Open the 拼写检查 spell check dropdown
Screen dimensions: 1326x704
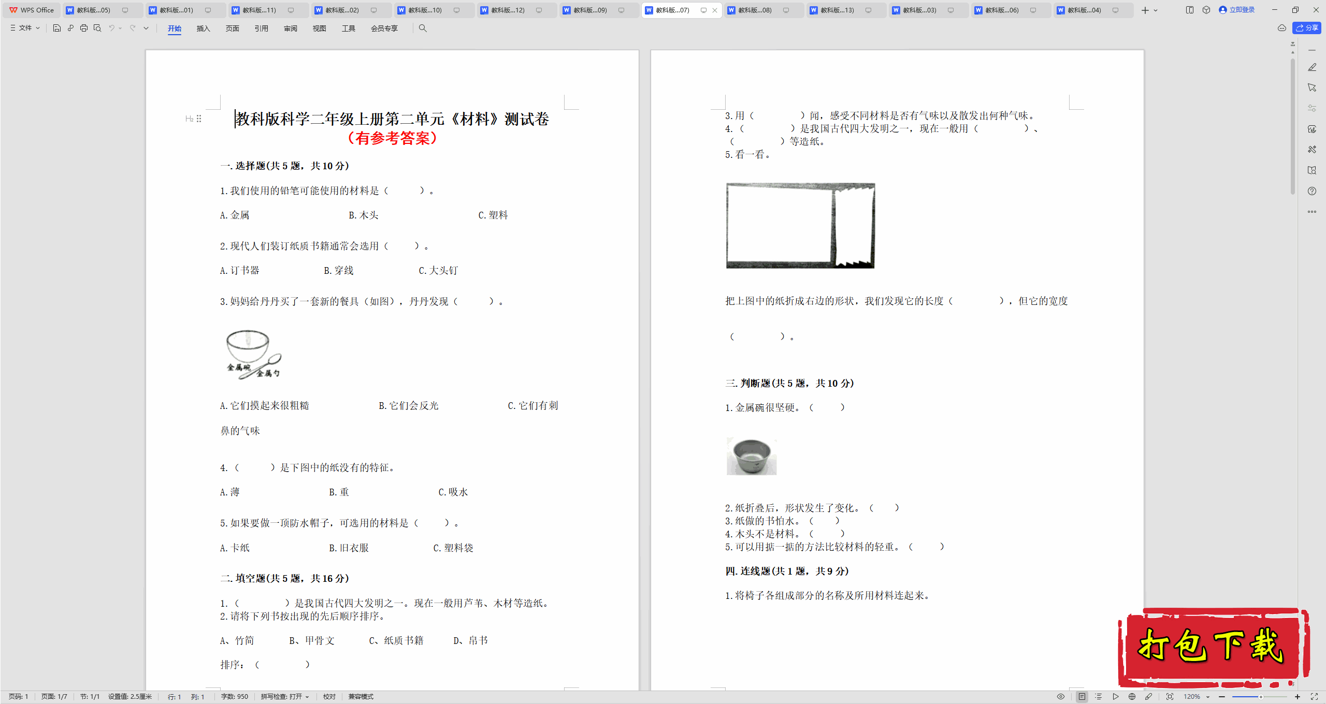[285, 697]
